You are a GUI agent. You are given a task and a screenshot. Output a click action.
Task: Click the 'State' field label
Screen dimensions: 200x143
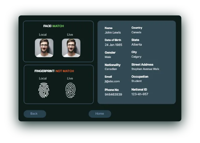135,40
